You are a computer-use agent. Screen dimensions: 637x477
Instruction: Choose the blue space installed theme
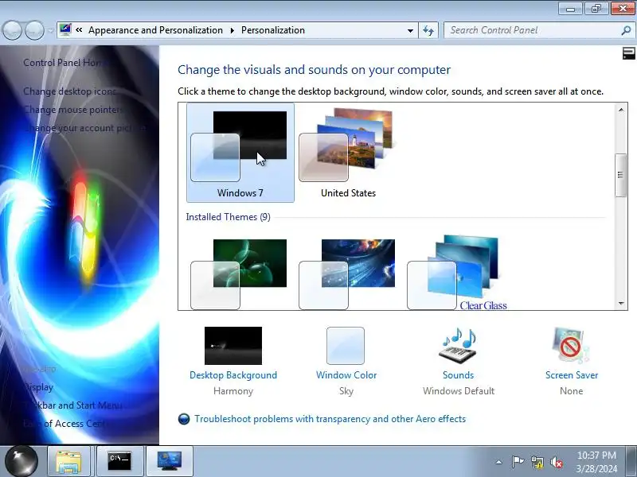pos(347,273)
